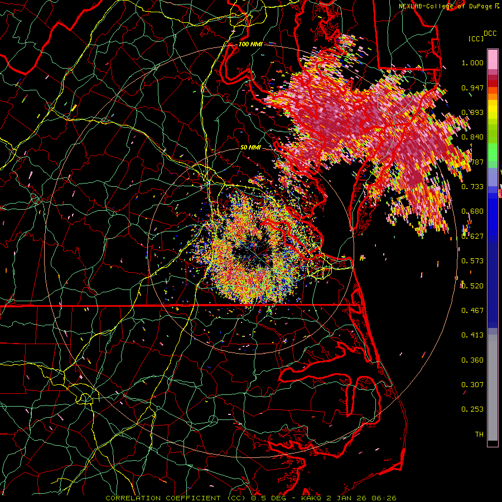Viewport: 502px width, 502px height.
Task: Select the 0.520 scale value
Action: [472, 286]
